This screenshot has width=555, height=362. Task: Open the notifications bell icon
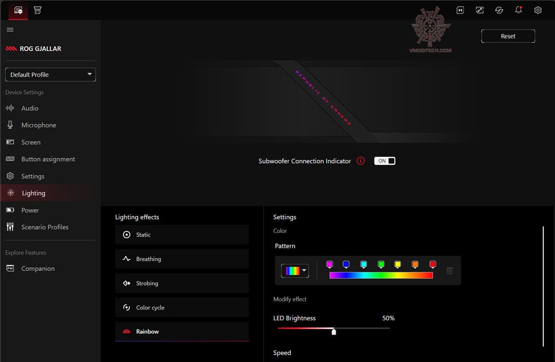(519, 10)
